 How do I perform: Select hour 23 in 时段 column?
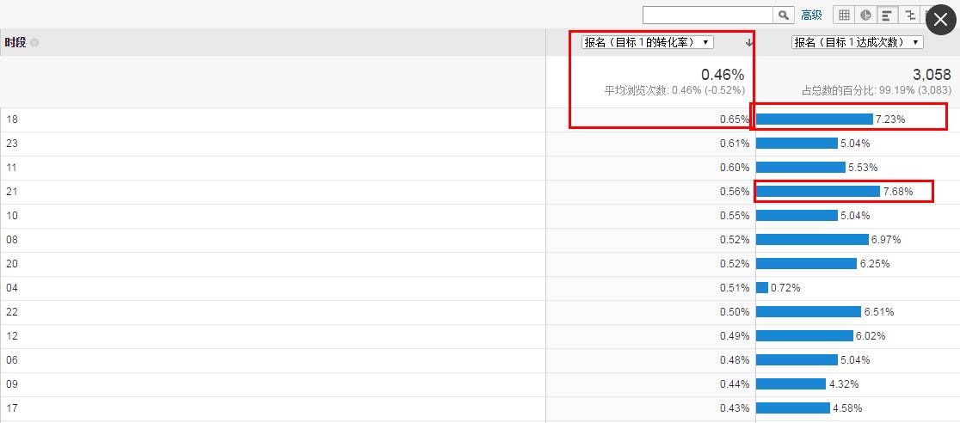12,144
